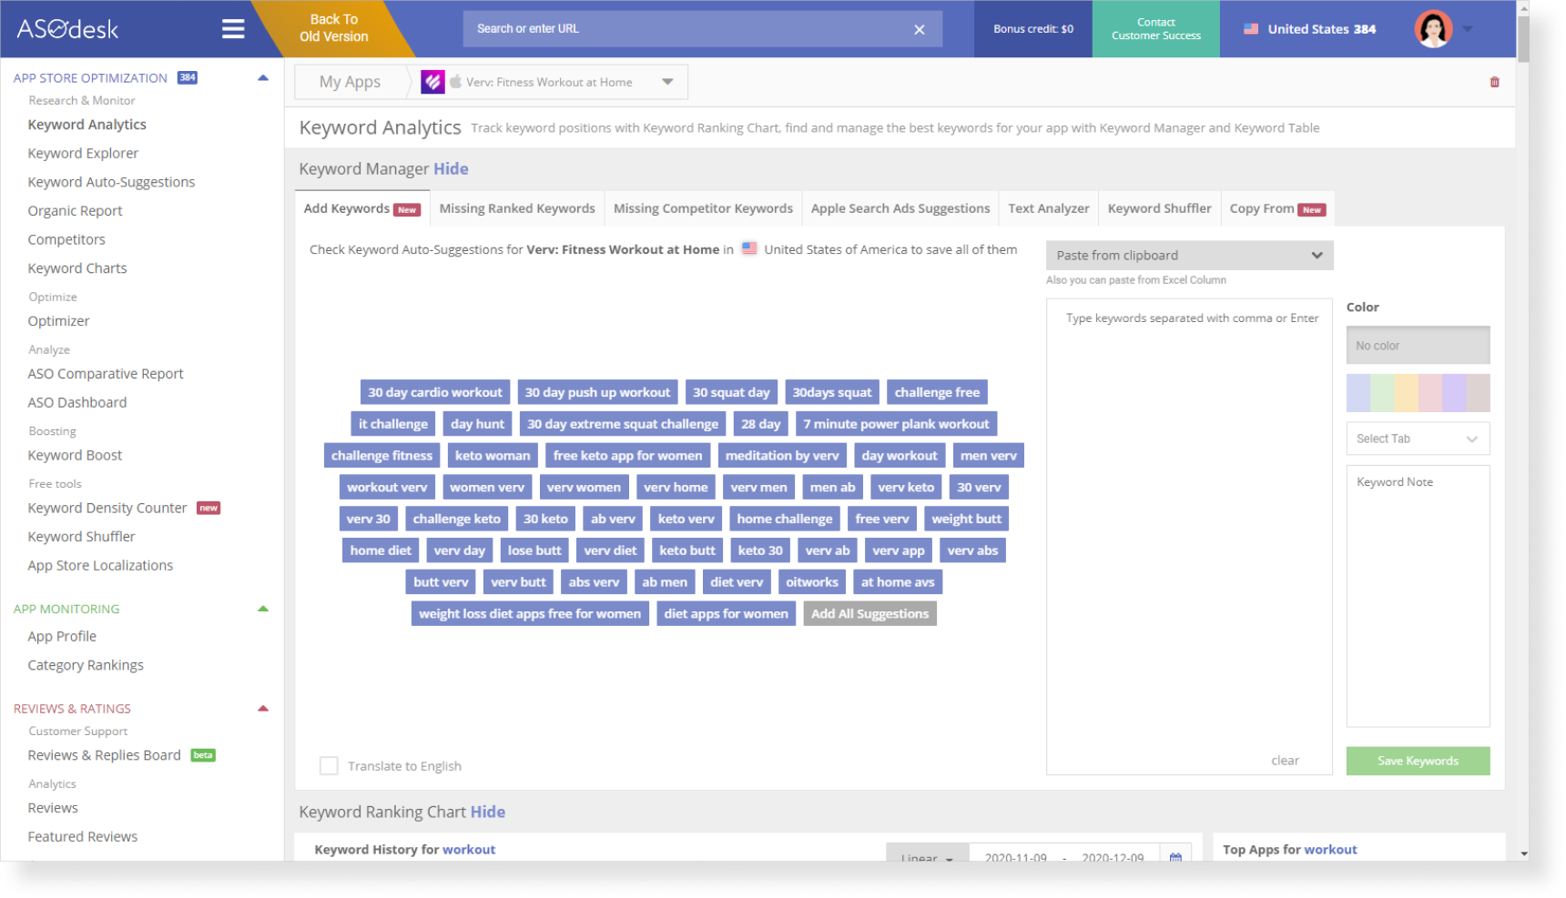
Task: Open the user avatar profile
Action: (x=1433, y=29)
